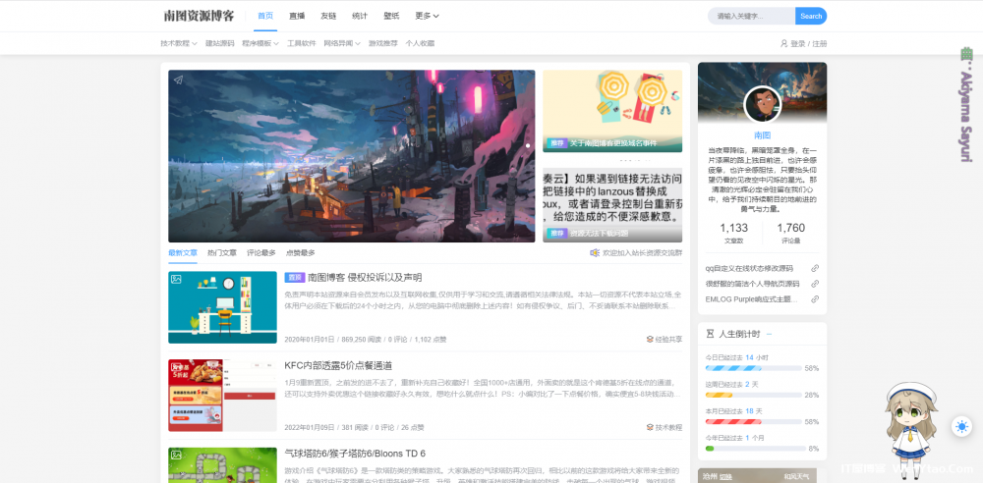Click the 1,133 文章数 stat
Image resolution: width=983 pixels, height=483 pixels.
click(x=733, y=233)
